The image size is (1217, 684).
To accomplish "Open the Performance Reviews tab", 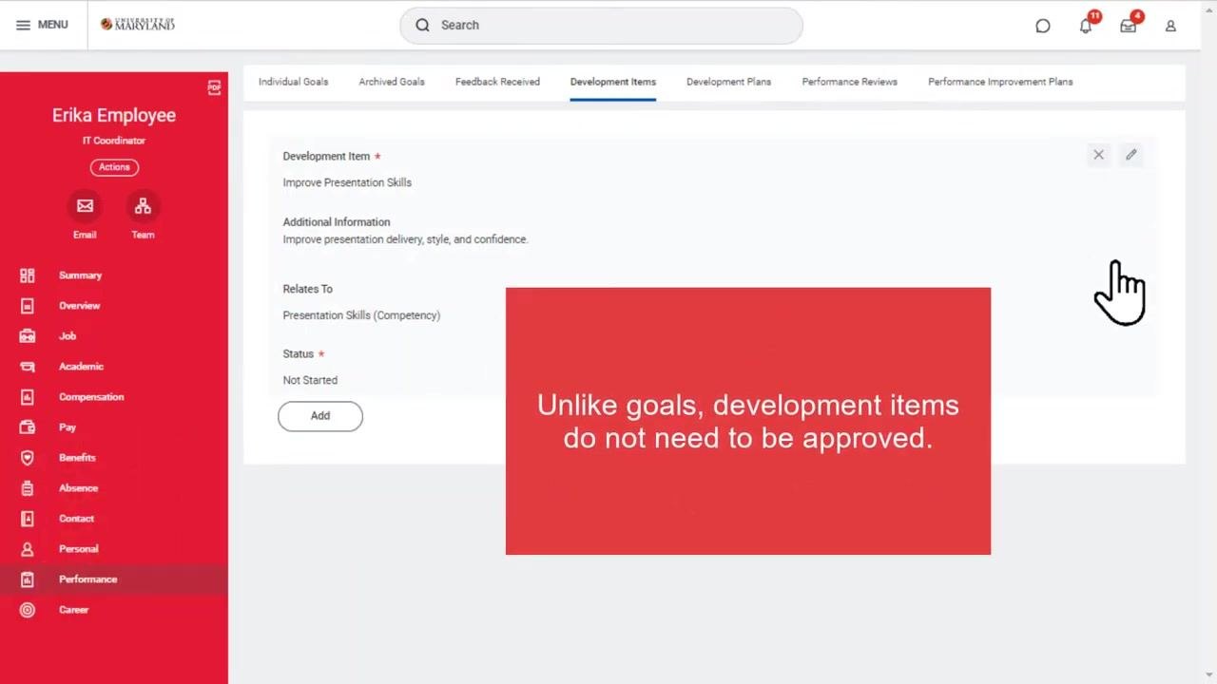I will [x=850, y=82].
